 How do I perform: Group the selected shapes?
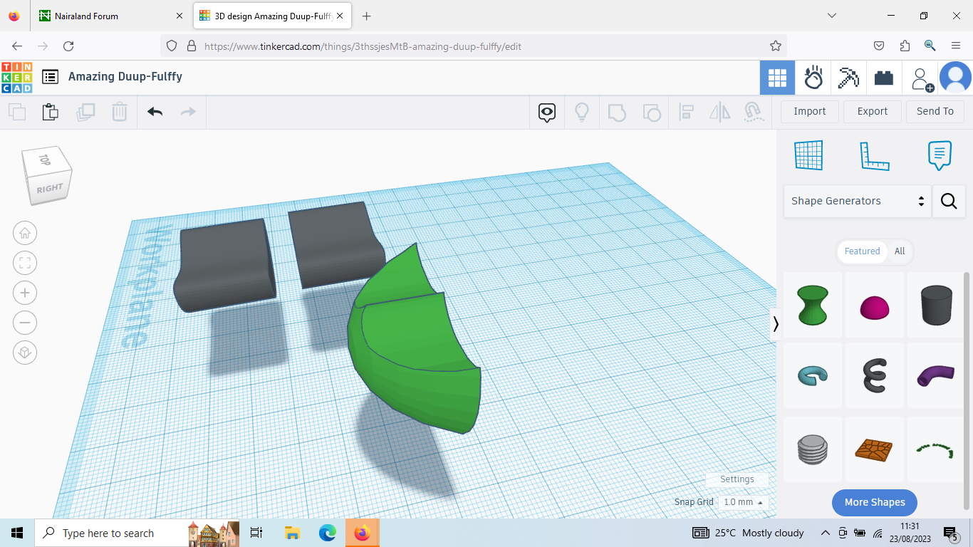pos(617,112)
